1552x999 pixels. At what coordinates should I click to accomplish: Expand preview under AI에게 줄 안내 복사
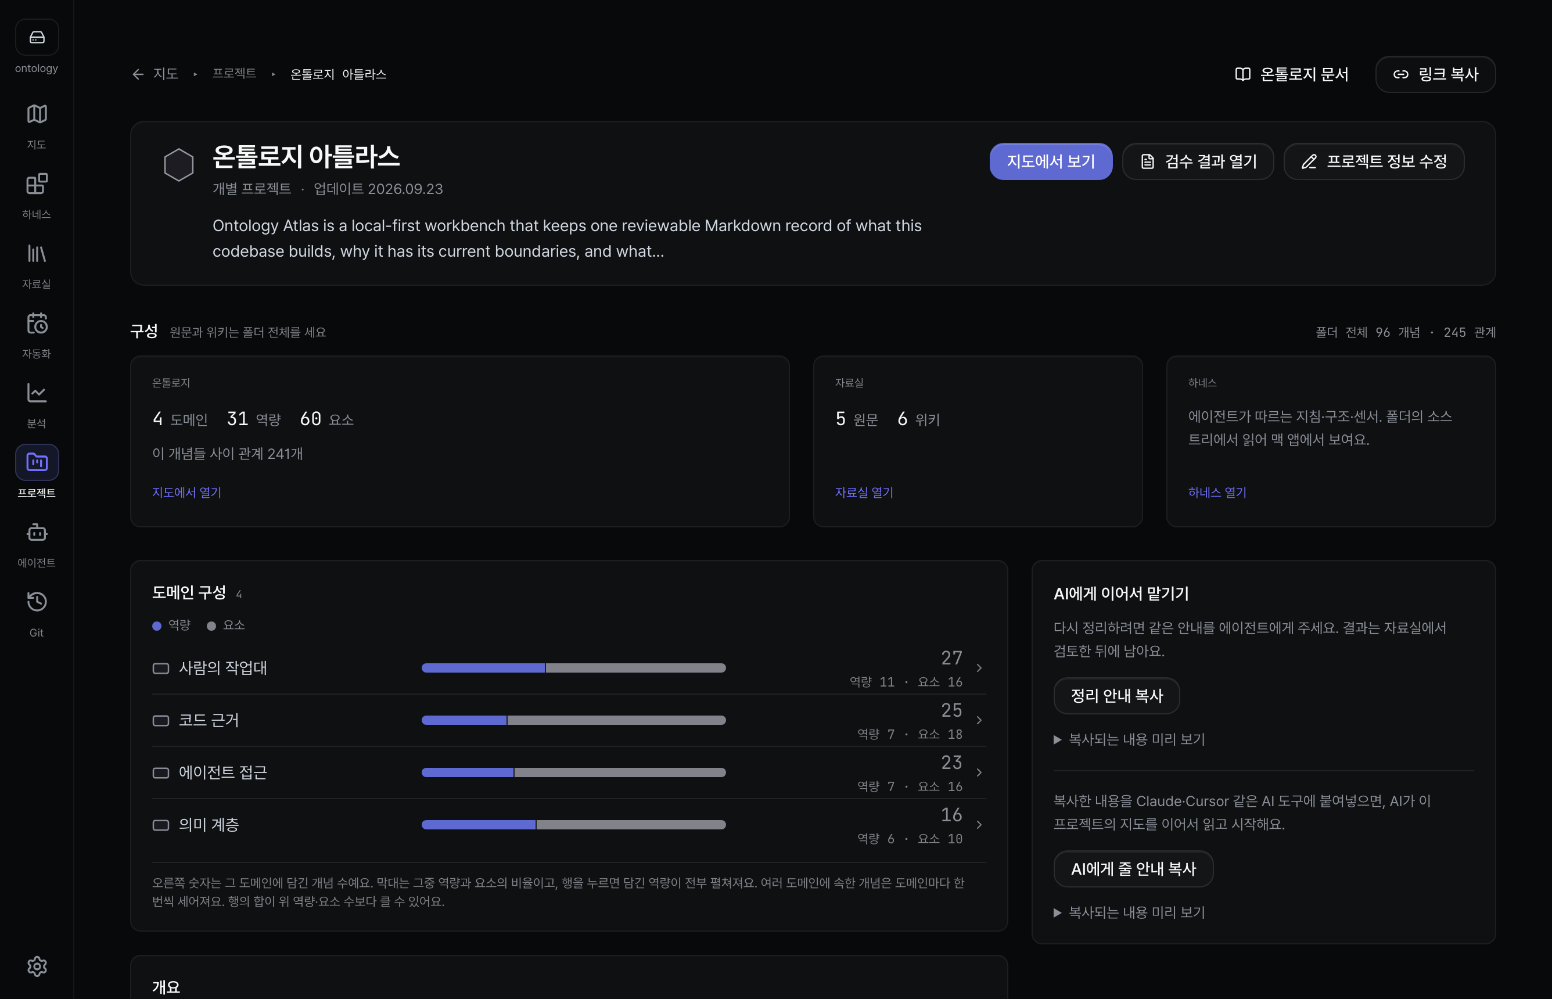[x=1129, y=912]
